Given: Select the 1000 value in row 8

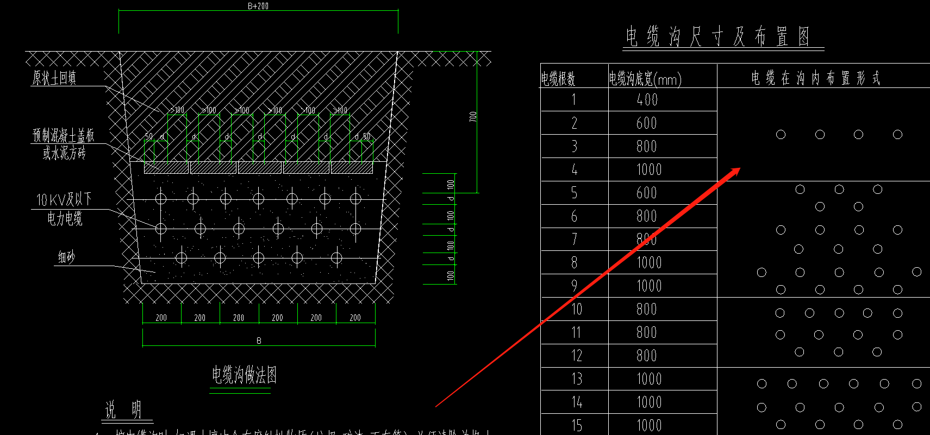Looking at the screenshot, I should [649, 262].
